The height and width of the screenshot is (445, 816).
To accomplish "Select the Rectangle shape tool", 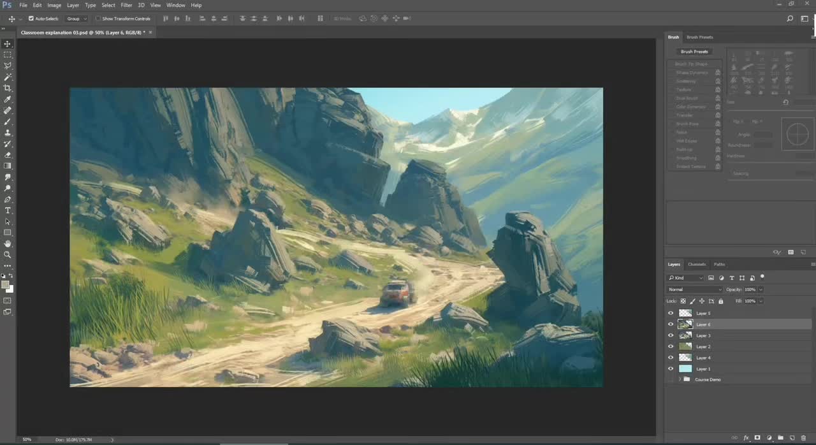I will point(8,232).
